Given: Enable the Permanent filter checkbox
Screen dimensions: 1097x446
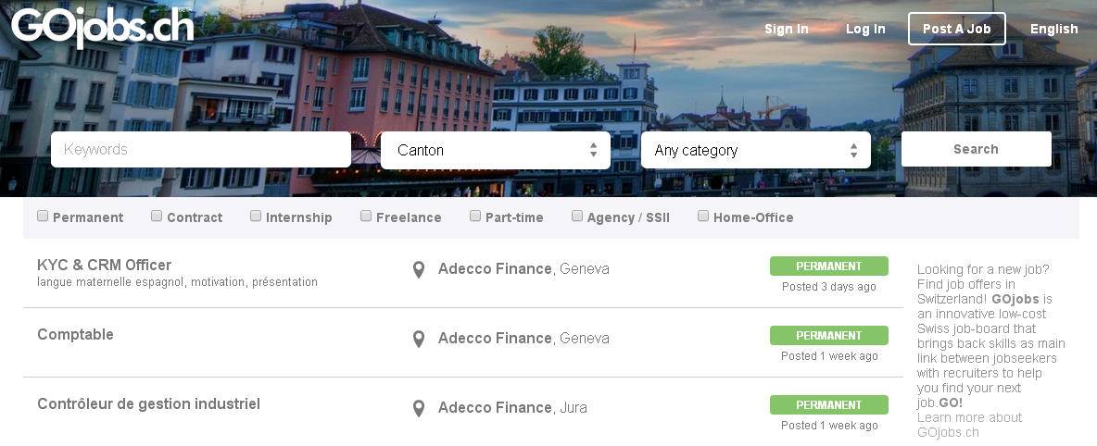Looking at the screenshot, I should pyautogui.click(x=43, y=216).
